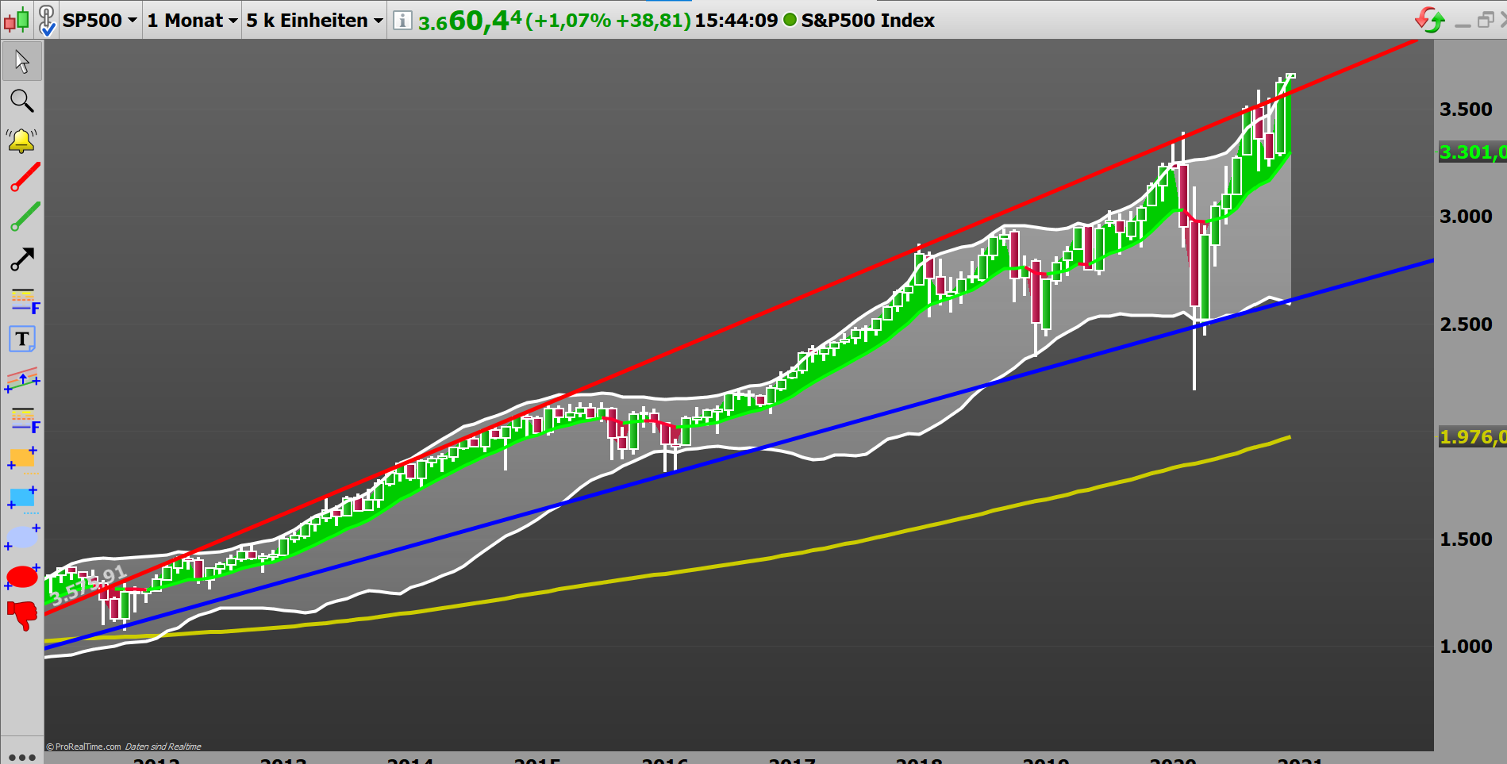Open the price alert bell tool
The height and width of the screenshot is (764, 1507).
[21, 140]
